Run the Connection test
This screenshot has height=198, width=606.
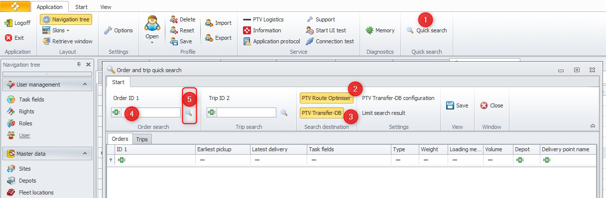[x=330, y=41]
